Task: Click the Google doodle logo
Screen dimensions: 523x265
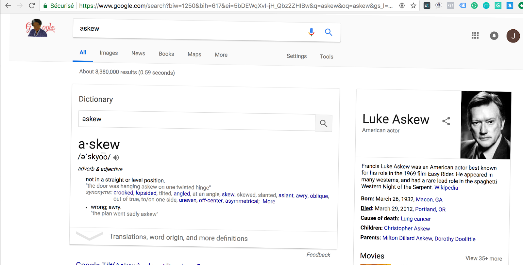Action: point(40,28)
